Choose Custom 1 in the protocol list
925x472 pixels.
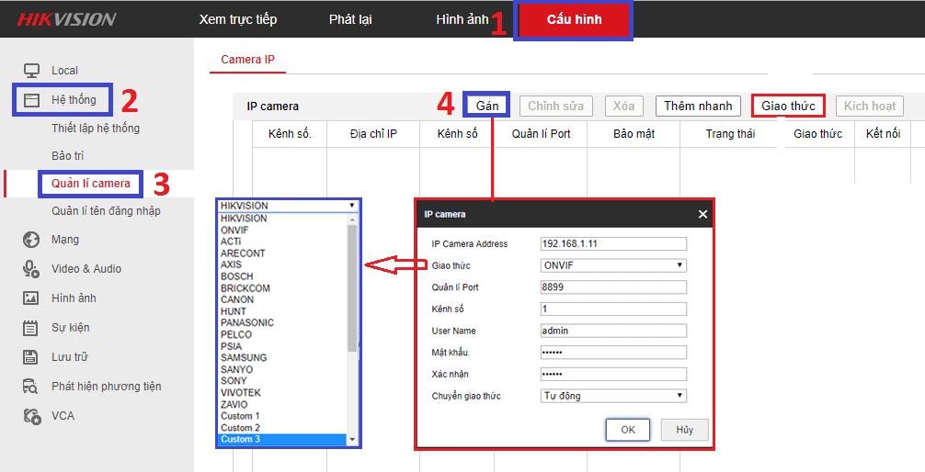(x=240, y=416)
